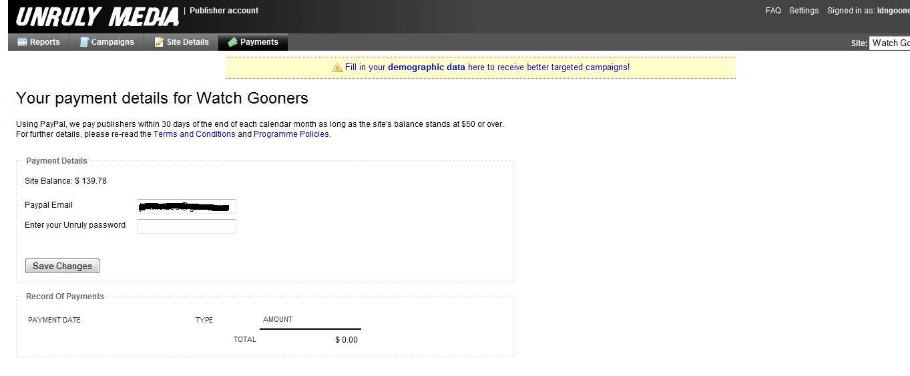Click the Save Changes button

(62, 266)
